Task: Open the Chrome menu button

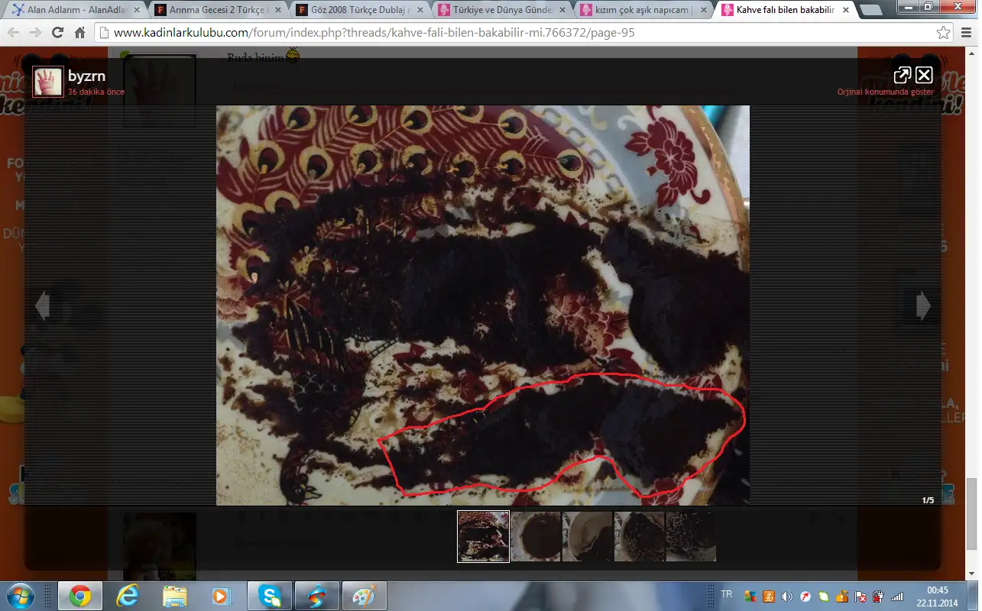Action: (965, 33)
